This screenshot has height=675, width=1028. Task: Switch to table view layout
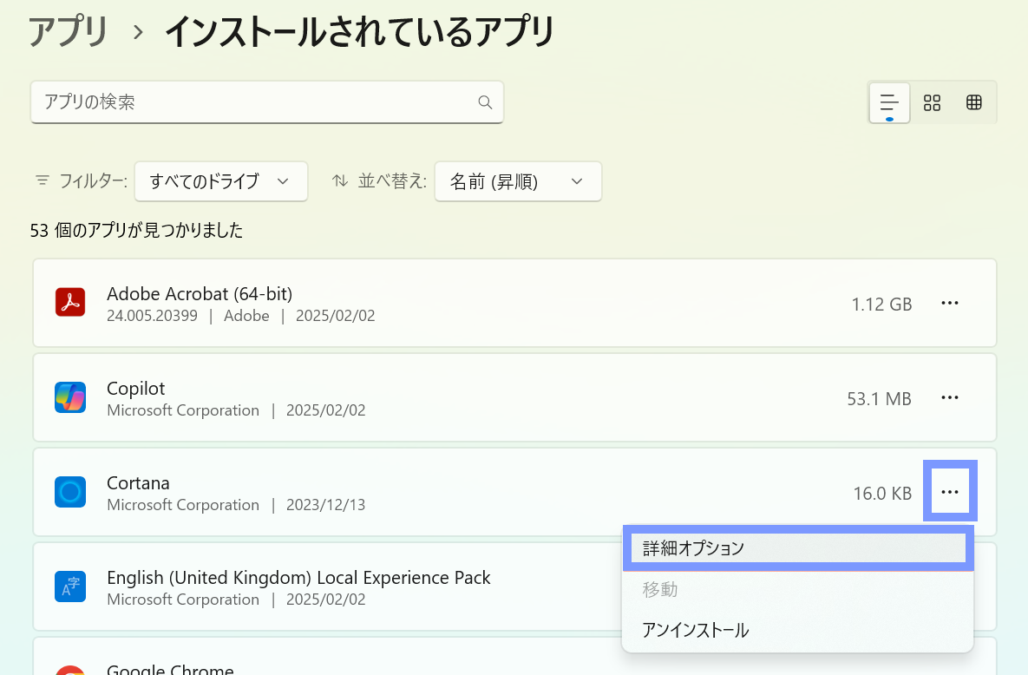pos(973,103)
